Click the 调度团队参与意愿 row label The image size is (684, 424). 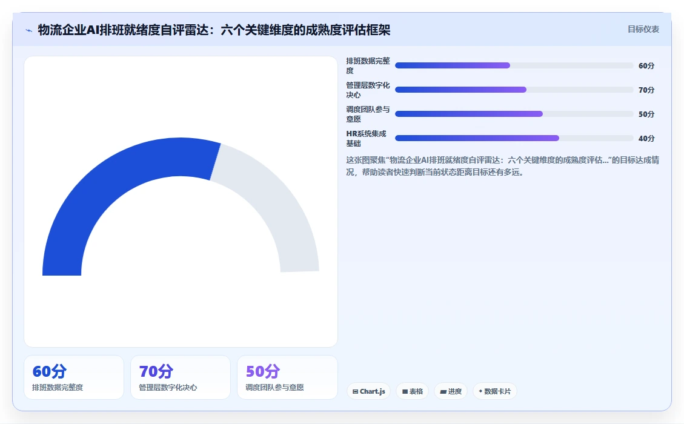[368, 114]
